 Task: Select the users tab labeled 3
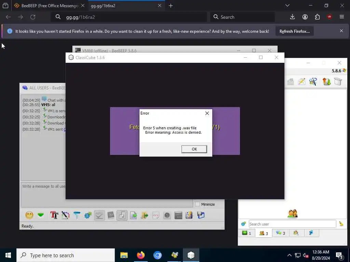[264, 233]
